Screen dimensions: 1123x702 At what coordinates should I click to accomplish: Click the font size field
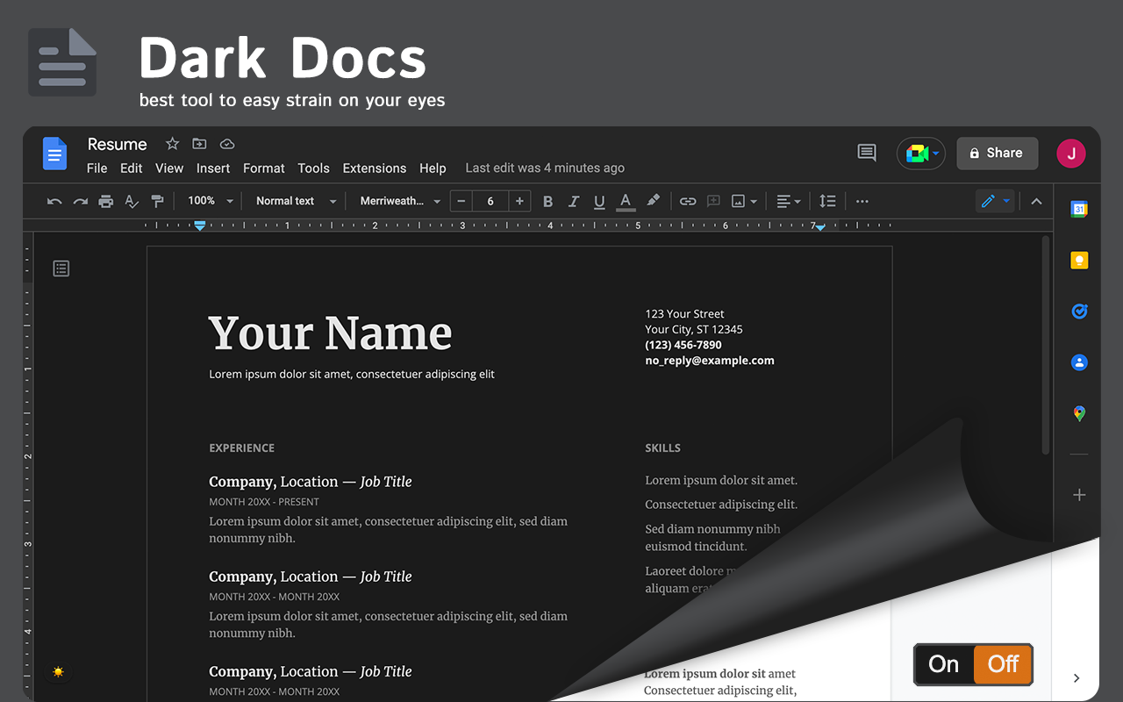click(490, 201)
